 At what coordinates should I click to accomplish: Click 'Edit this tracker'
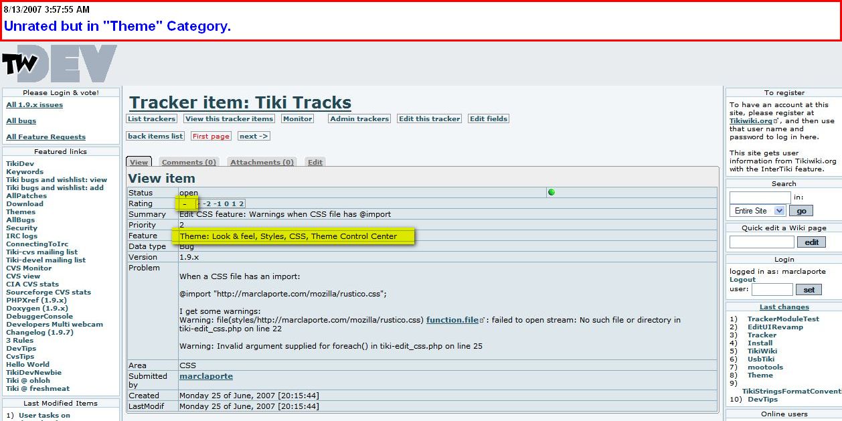tap(430, 118)
